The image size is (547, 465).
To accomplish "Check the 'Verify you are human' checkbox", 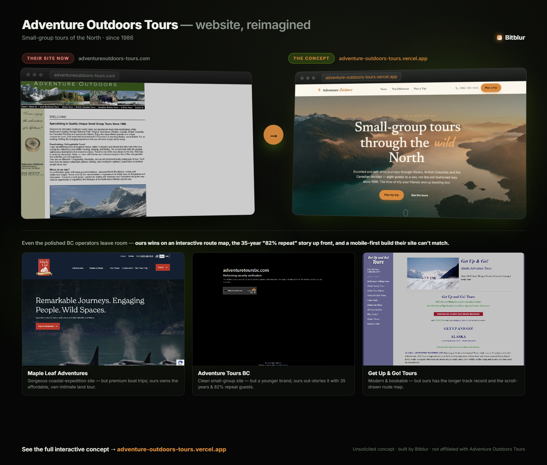I will 225,291.
